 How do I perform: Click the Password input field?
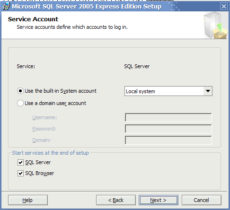tap(168, 129)
